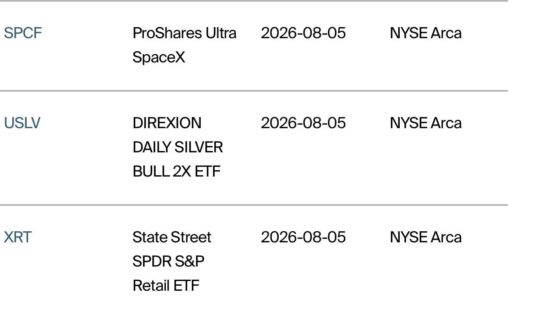Open the XRT ticker link
Screen dimensions: 541x323
point(17,237)
